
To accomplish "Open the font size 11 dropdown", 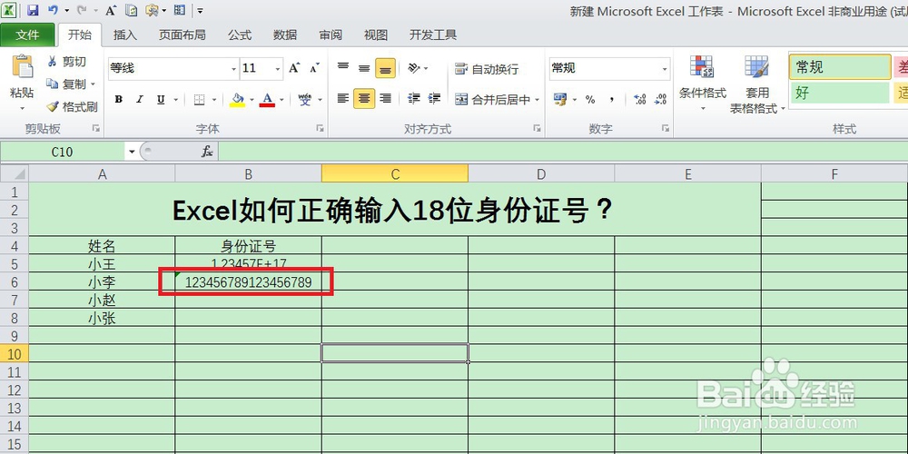I will (278, 69).
